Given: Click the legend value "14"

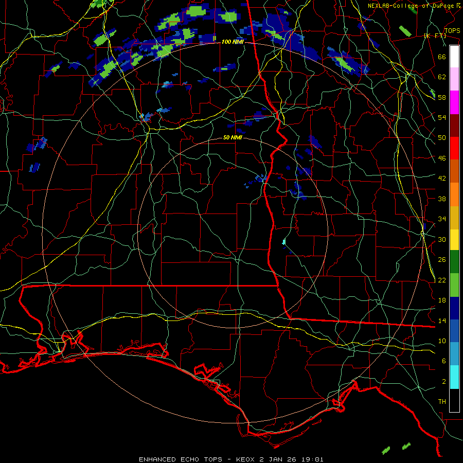Looking at the screenshot, I should [x=442, y=320].
